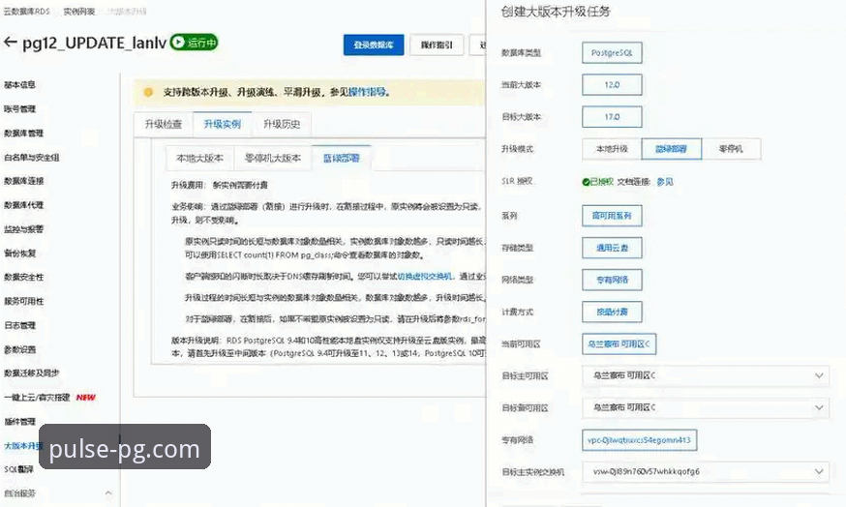This screenshot has width=846, height=507.
Task: Open 服务可用性 in the sidebar
Action: tap(23, 301)
